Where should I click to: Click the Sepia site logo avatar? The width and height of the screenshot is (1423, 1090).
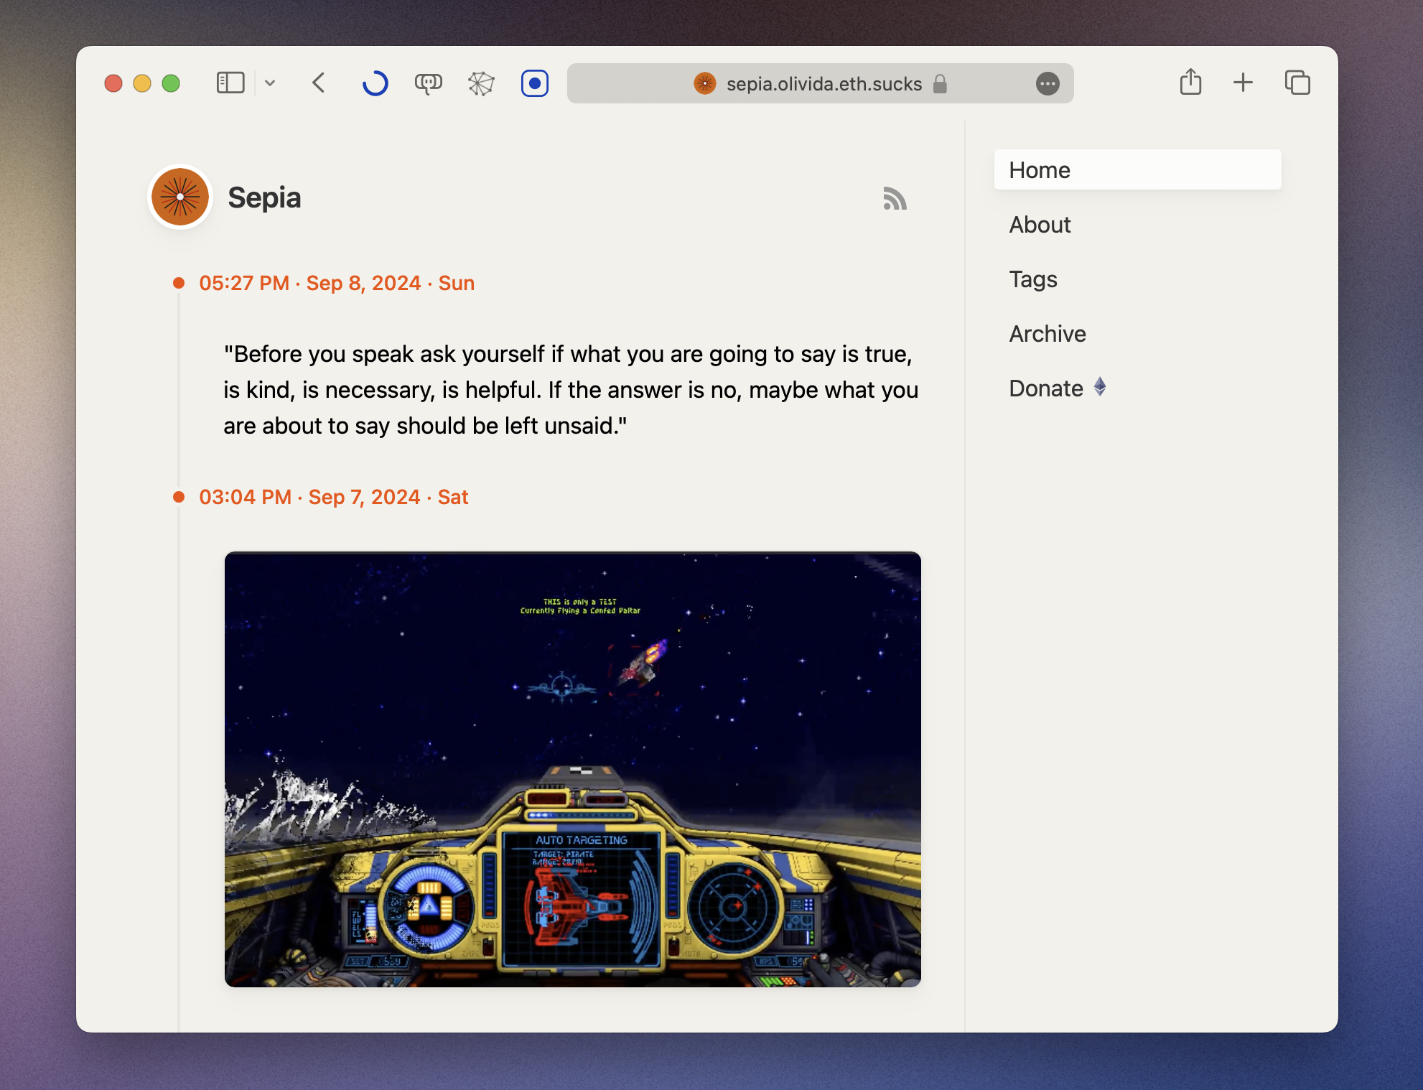pyautogui.click(x=180, y=197)
